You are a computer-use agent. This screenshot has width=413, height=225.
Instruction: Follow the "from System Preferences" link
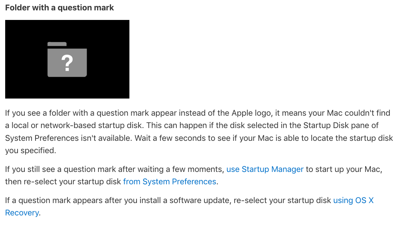tap(170, 182)
